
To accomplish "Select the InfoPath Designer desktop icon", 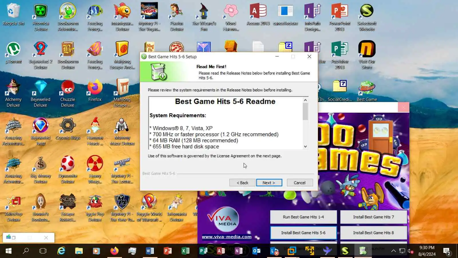I will click(312, 17).
